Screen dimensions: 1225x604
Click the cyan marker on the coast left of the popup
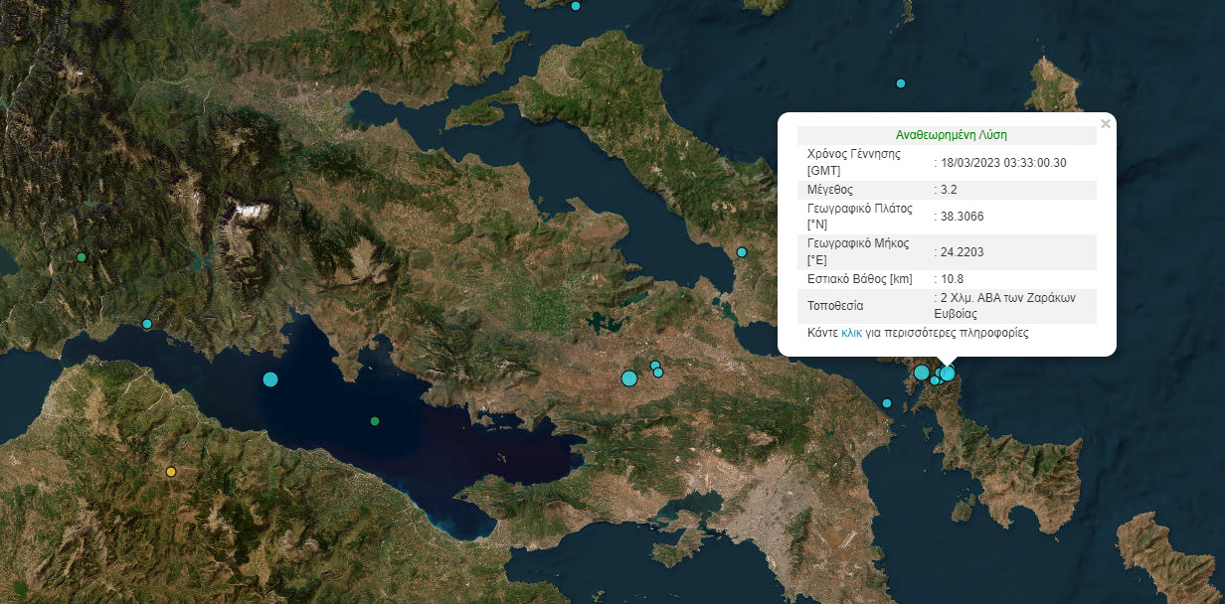[x=741, y=252]
